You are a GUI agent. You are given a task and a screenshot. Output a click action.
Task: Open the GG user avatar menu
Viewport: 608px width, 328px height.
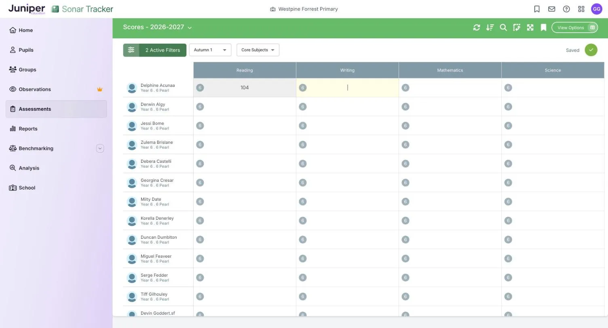tap(597, 9)
